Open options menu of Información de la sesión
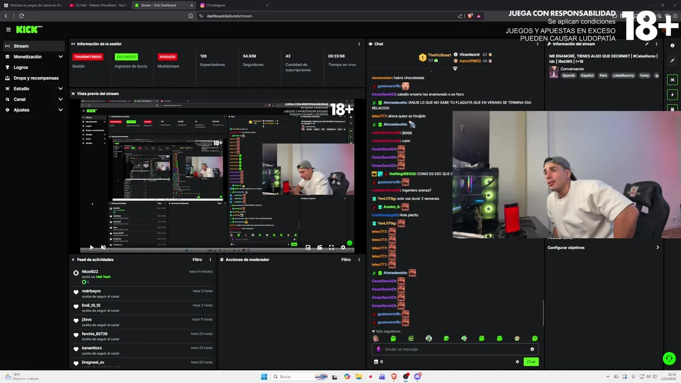The image size is (681, 383). pyautogui.click(x=359, y=44)
